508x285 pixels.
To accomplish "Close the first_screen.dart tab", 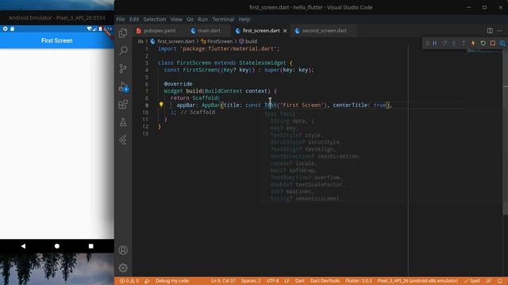I will point(285,31).
